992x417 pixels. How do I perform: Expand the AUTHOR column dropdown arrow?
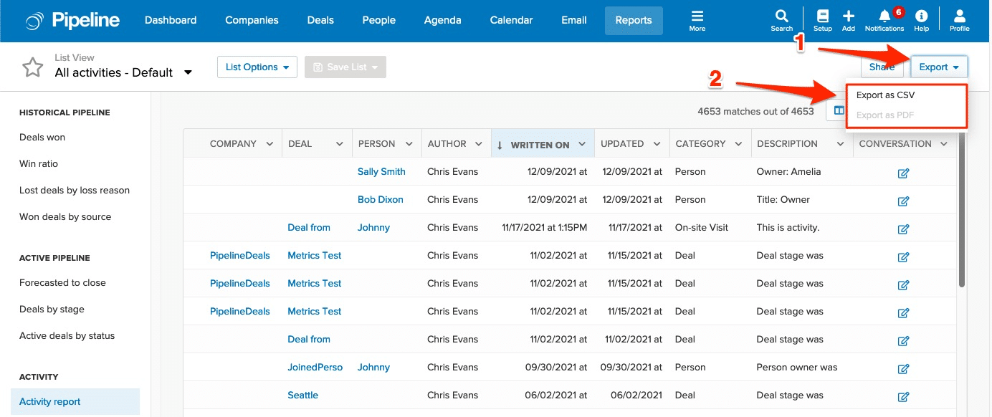(x=479, y=144)
